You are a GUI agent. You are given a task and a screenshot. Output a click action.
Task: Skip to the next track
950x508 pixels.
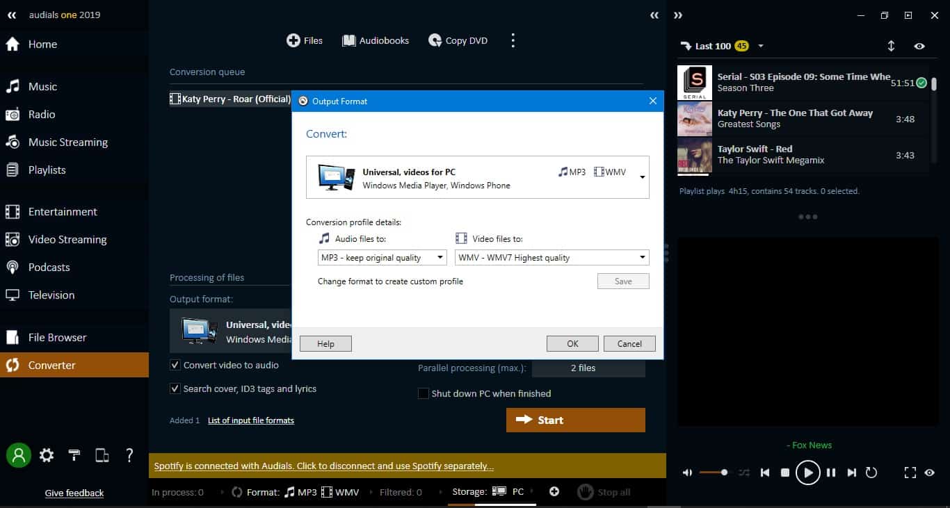852,473
